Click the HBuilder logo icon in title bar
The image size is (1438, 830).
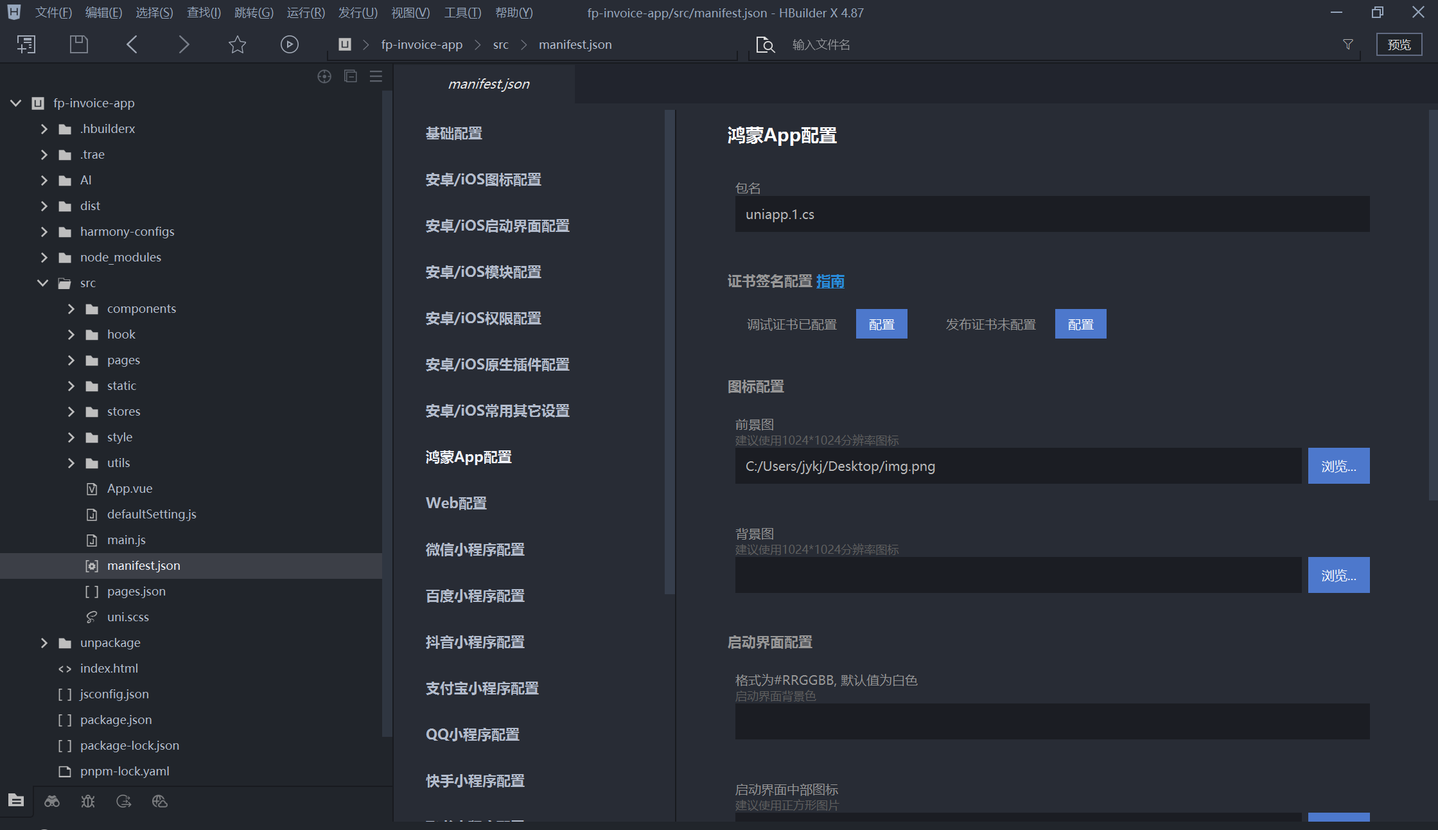click(x=14, y=12)
